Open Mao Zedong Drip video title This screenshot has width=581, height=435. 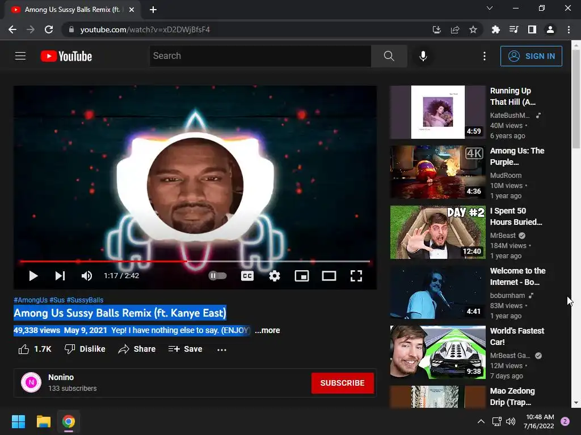(x=512, y=396)
